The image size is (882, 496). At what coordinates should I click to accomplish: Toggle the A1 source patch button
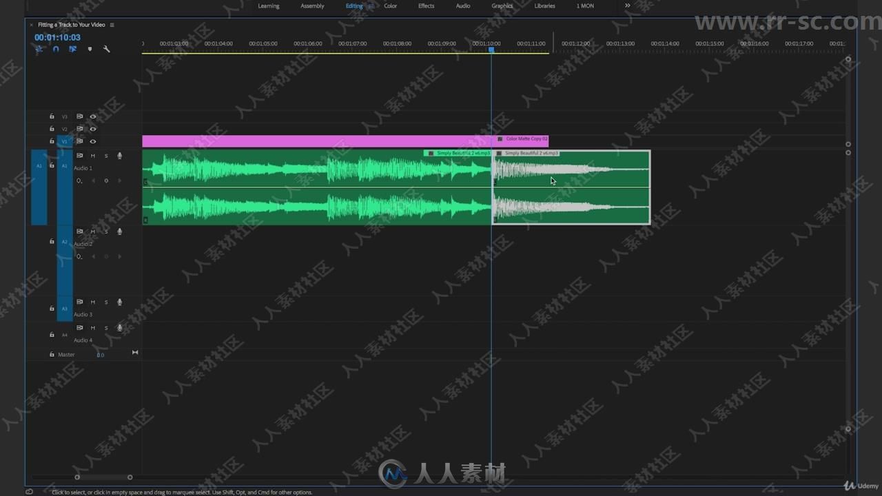[x=39, y=187]
